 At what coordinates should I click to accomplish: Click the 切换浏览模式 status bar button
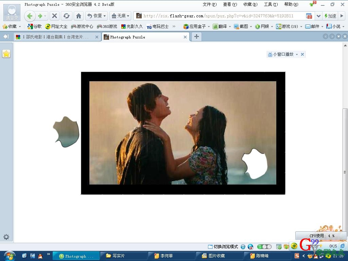223,247
